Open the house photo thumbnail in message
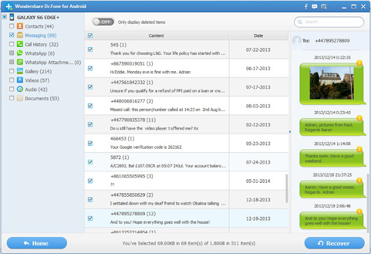The image size is (371, 254). tap(332, 83)
